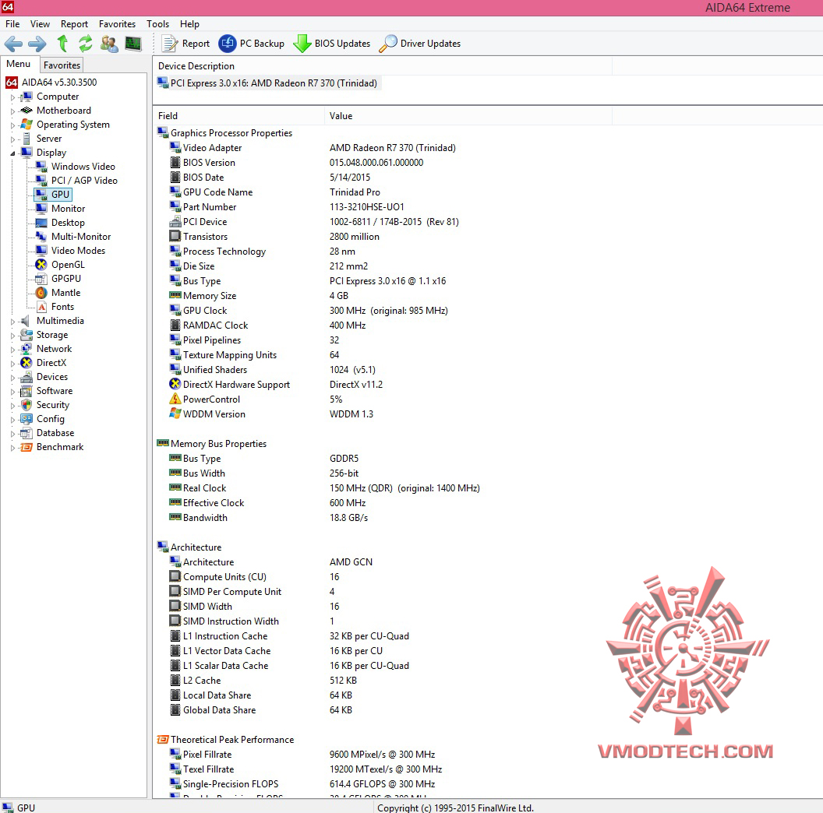
Task: Click the Memory Bus Properties section icon
Action: [163, 443]
